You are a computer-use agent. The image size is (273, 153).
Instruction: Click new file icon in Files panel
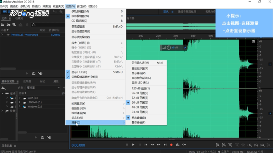pos(14,25)
